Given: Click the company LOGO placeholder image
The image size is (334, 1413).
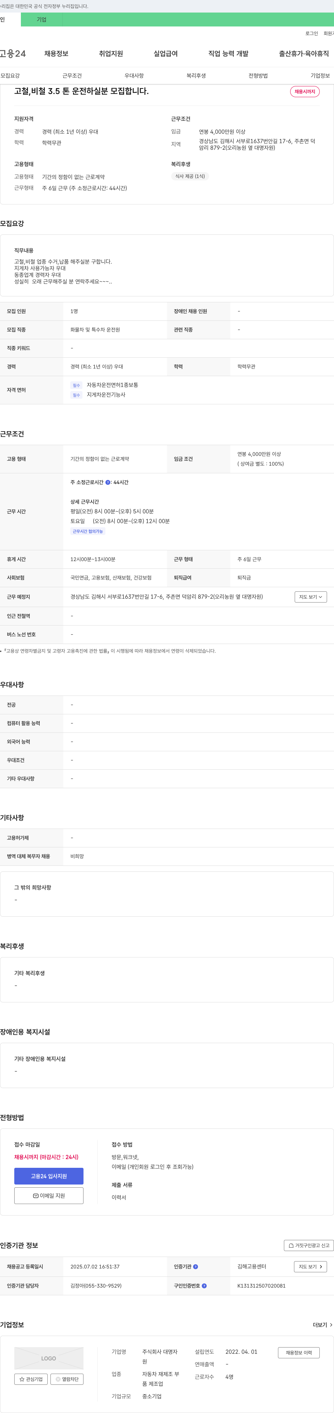Looking at the screenshot, I should 49,1358.
